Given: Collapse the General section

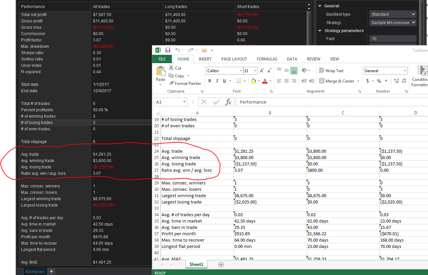Looking at the screenshot, I should point(320,6).
